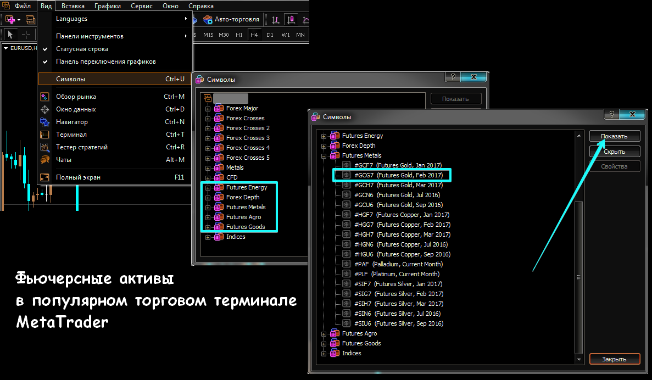Switch to the H4 timeframe
The height and width of the screenshot is (380, 652).
click(254, 35)
